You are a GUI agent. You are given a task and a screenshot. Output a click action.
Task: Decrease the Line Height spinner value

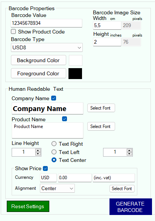[x=38, y=154]
